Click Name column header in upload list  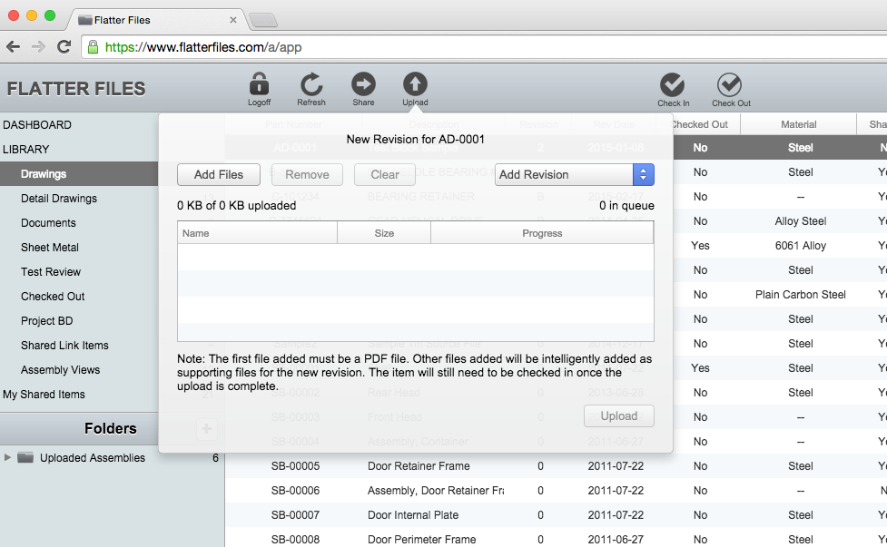258,233
